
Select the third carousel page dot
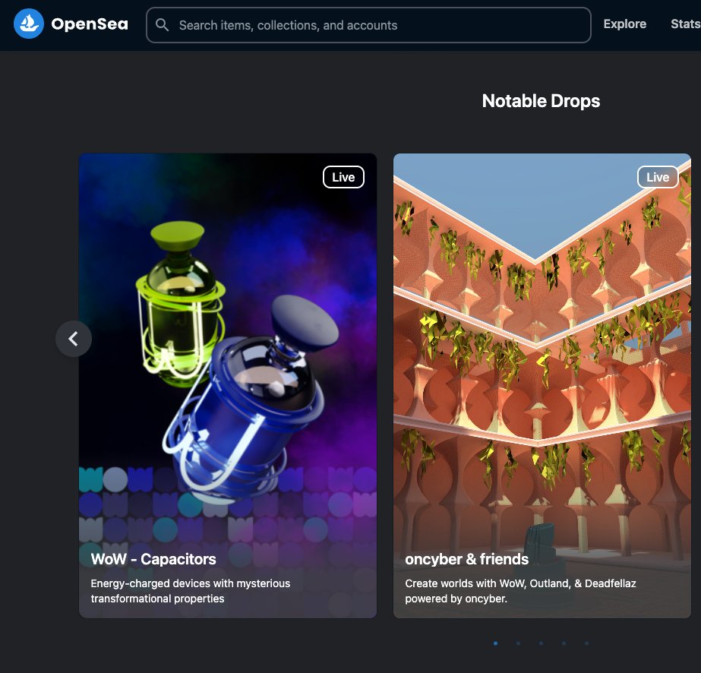click(x=541, y=643)
